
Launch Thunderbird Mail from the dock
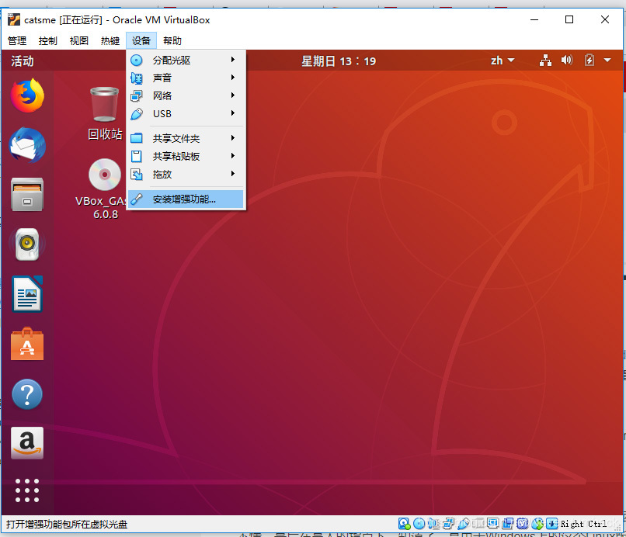27,145
